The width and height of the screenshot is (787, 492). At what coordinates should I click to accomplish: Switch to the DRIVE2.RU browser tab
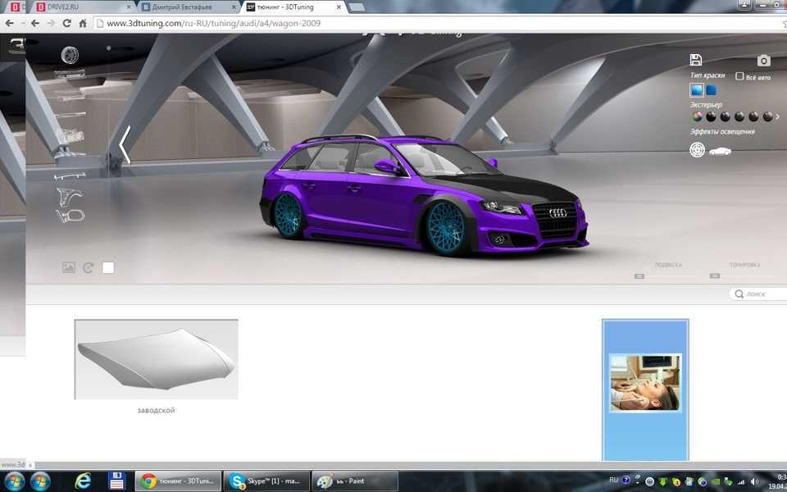(x=84, y=7)
